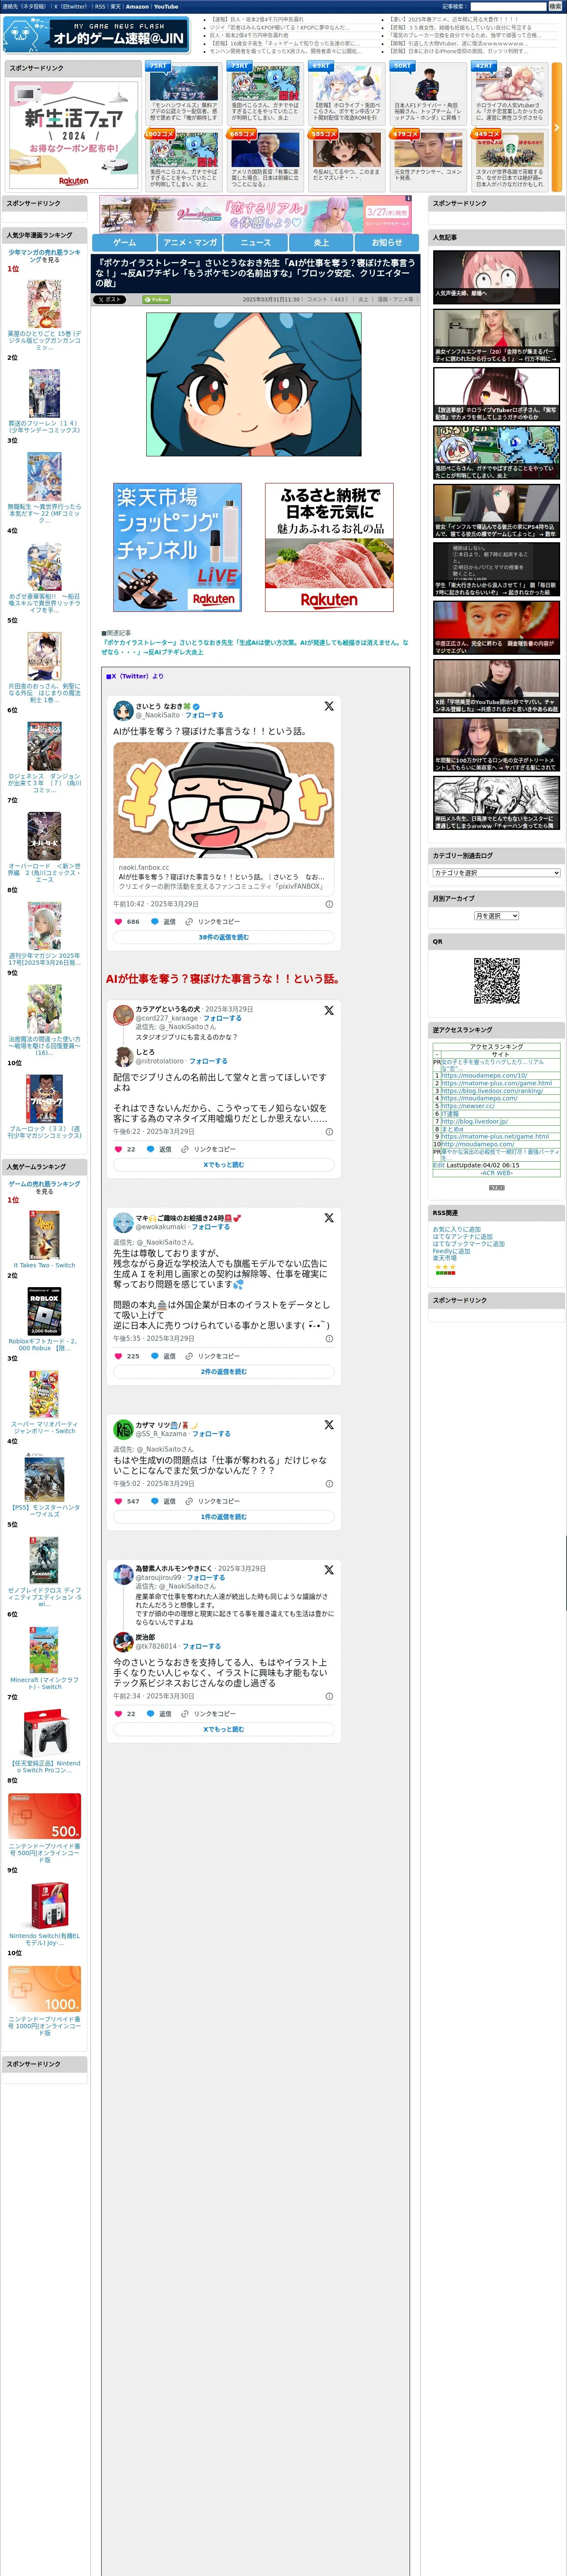567x2576 pixels.
Task: Open the カテゴリを選択 dropdown
Action: [x=496, y=873]
